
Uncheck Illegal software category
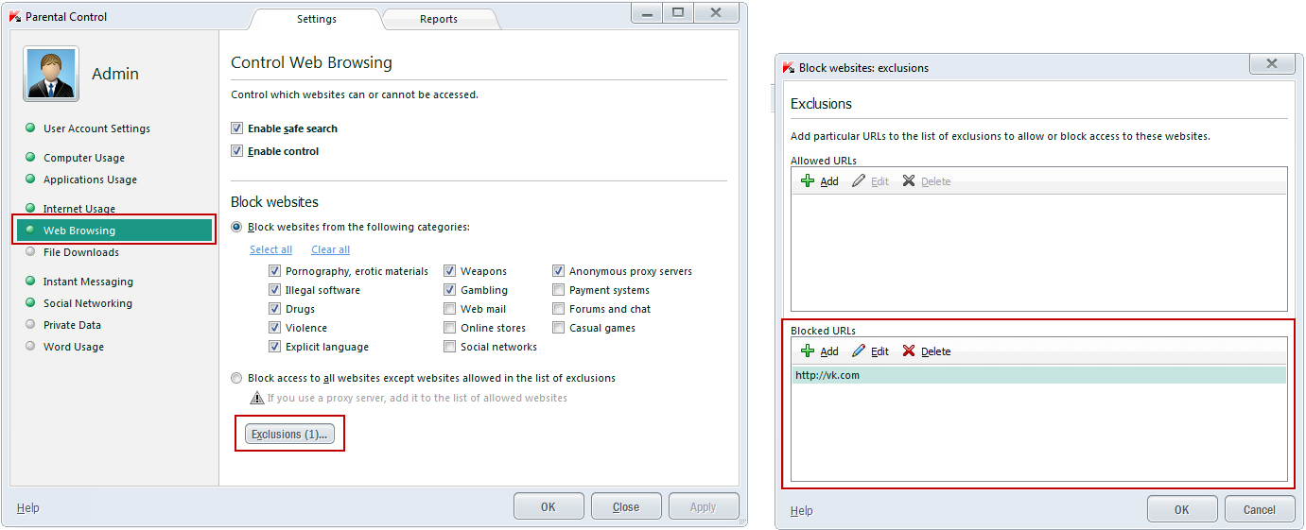coord(275,290)
